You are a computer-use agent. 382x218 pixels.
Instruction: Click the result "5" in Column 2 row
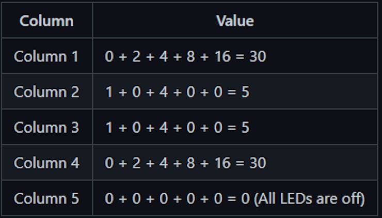click(245, 92)
